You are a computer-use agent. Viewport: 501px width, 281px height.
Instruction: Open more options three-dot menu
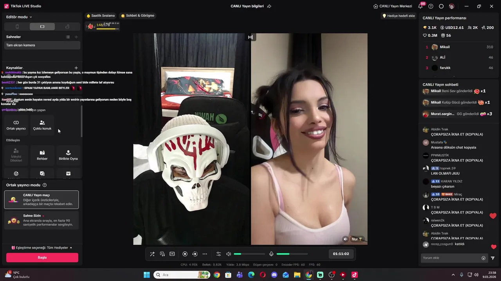(x=205, y=254)
